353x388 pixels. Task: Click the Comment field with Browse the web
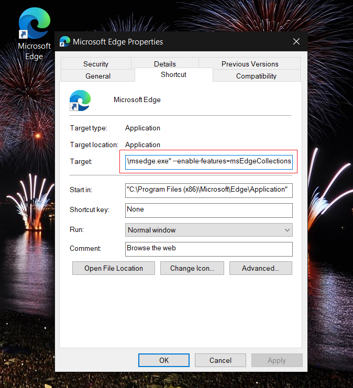tap(209, 248)
